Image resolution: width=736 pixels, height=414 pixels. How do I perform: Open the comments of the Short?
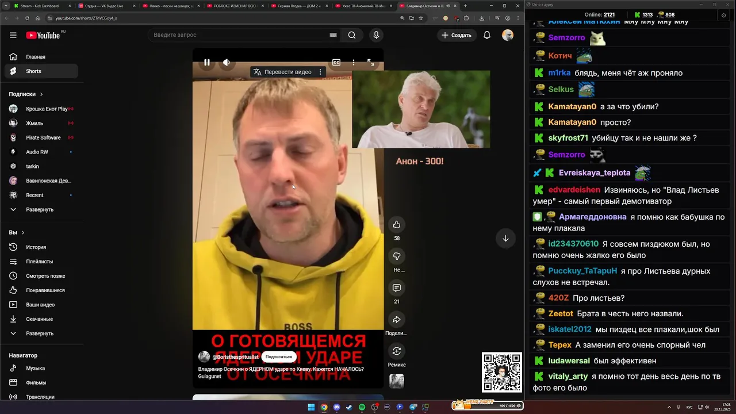pyautogui.click(x=397, y=287)
